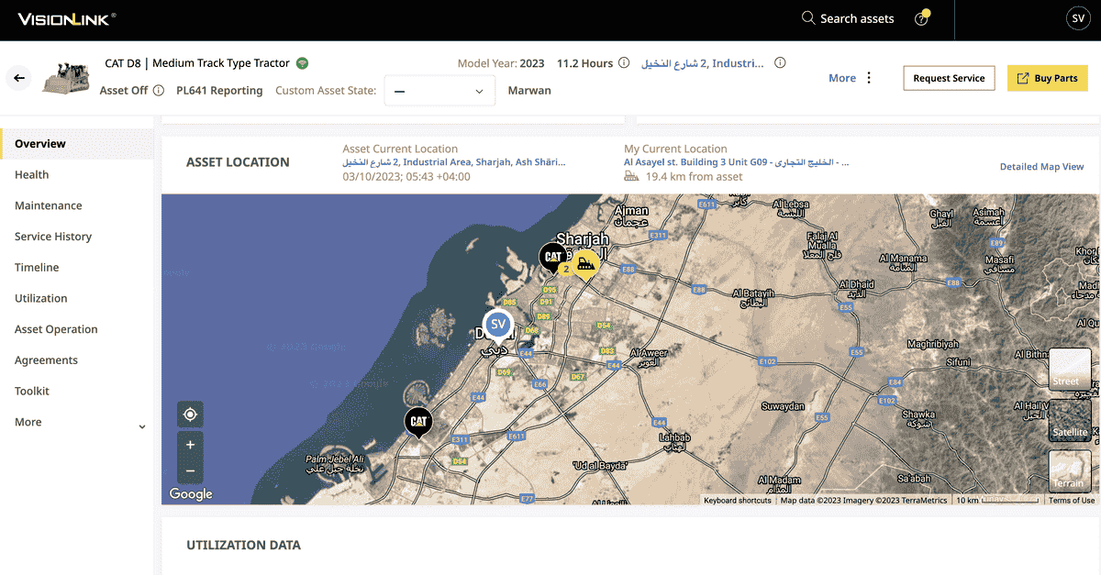Switch map to Terrain view
1101x575 pixels.
click(x=1069, y=470)
